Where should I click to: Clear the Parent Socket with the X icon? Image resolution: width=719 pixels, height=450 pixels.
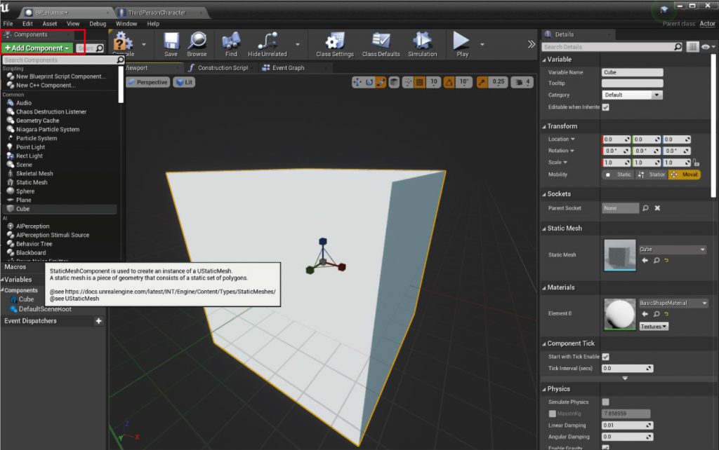tap(657, 208)
